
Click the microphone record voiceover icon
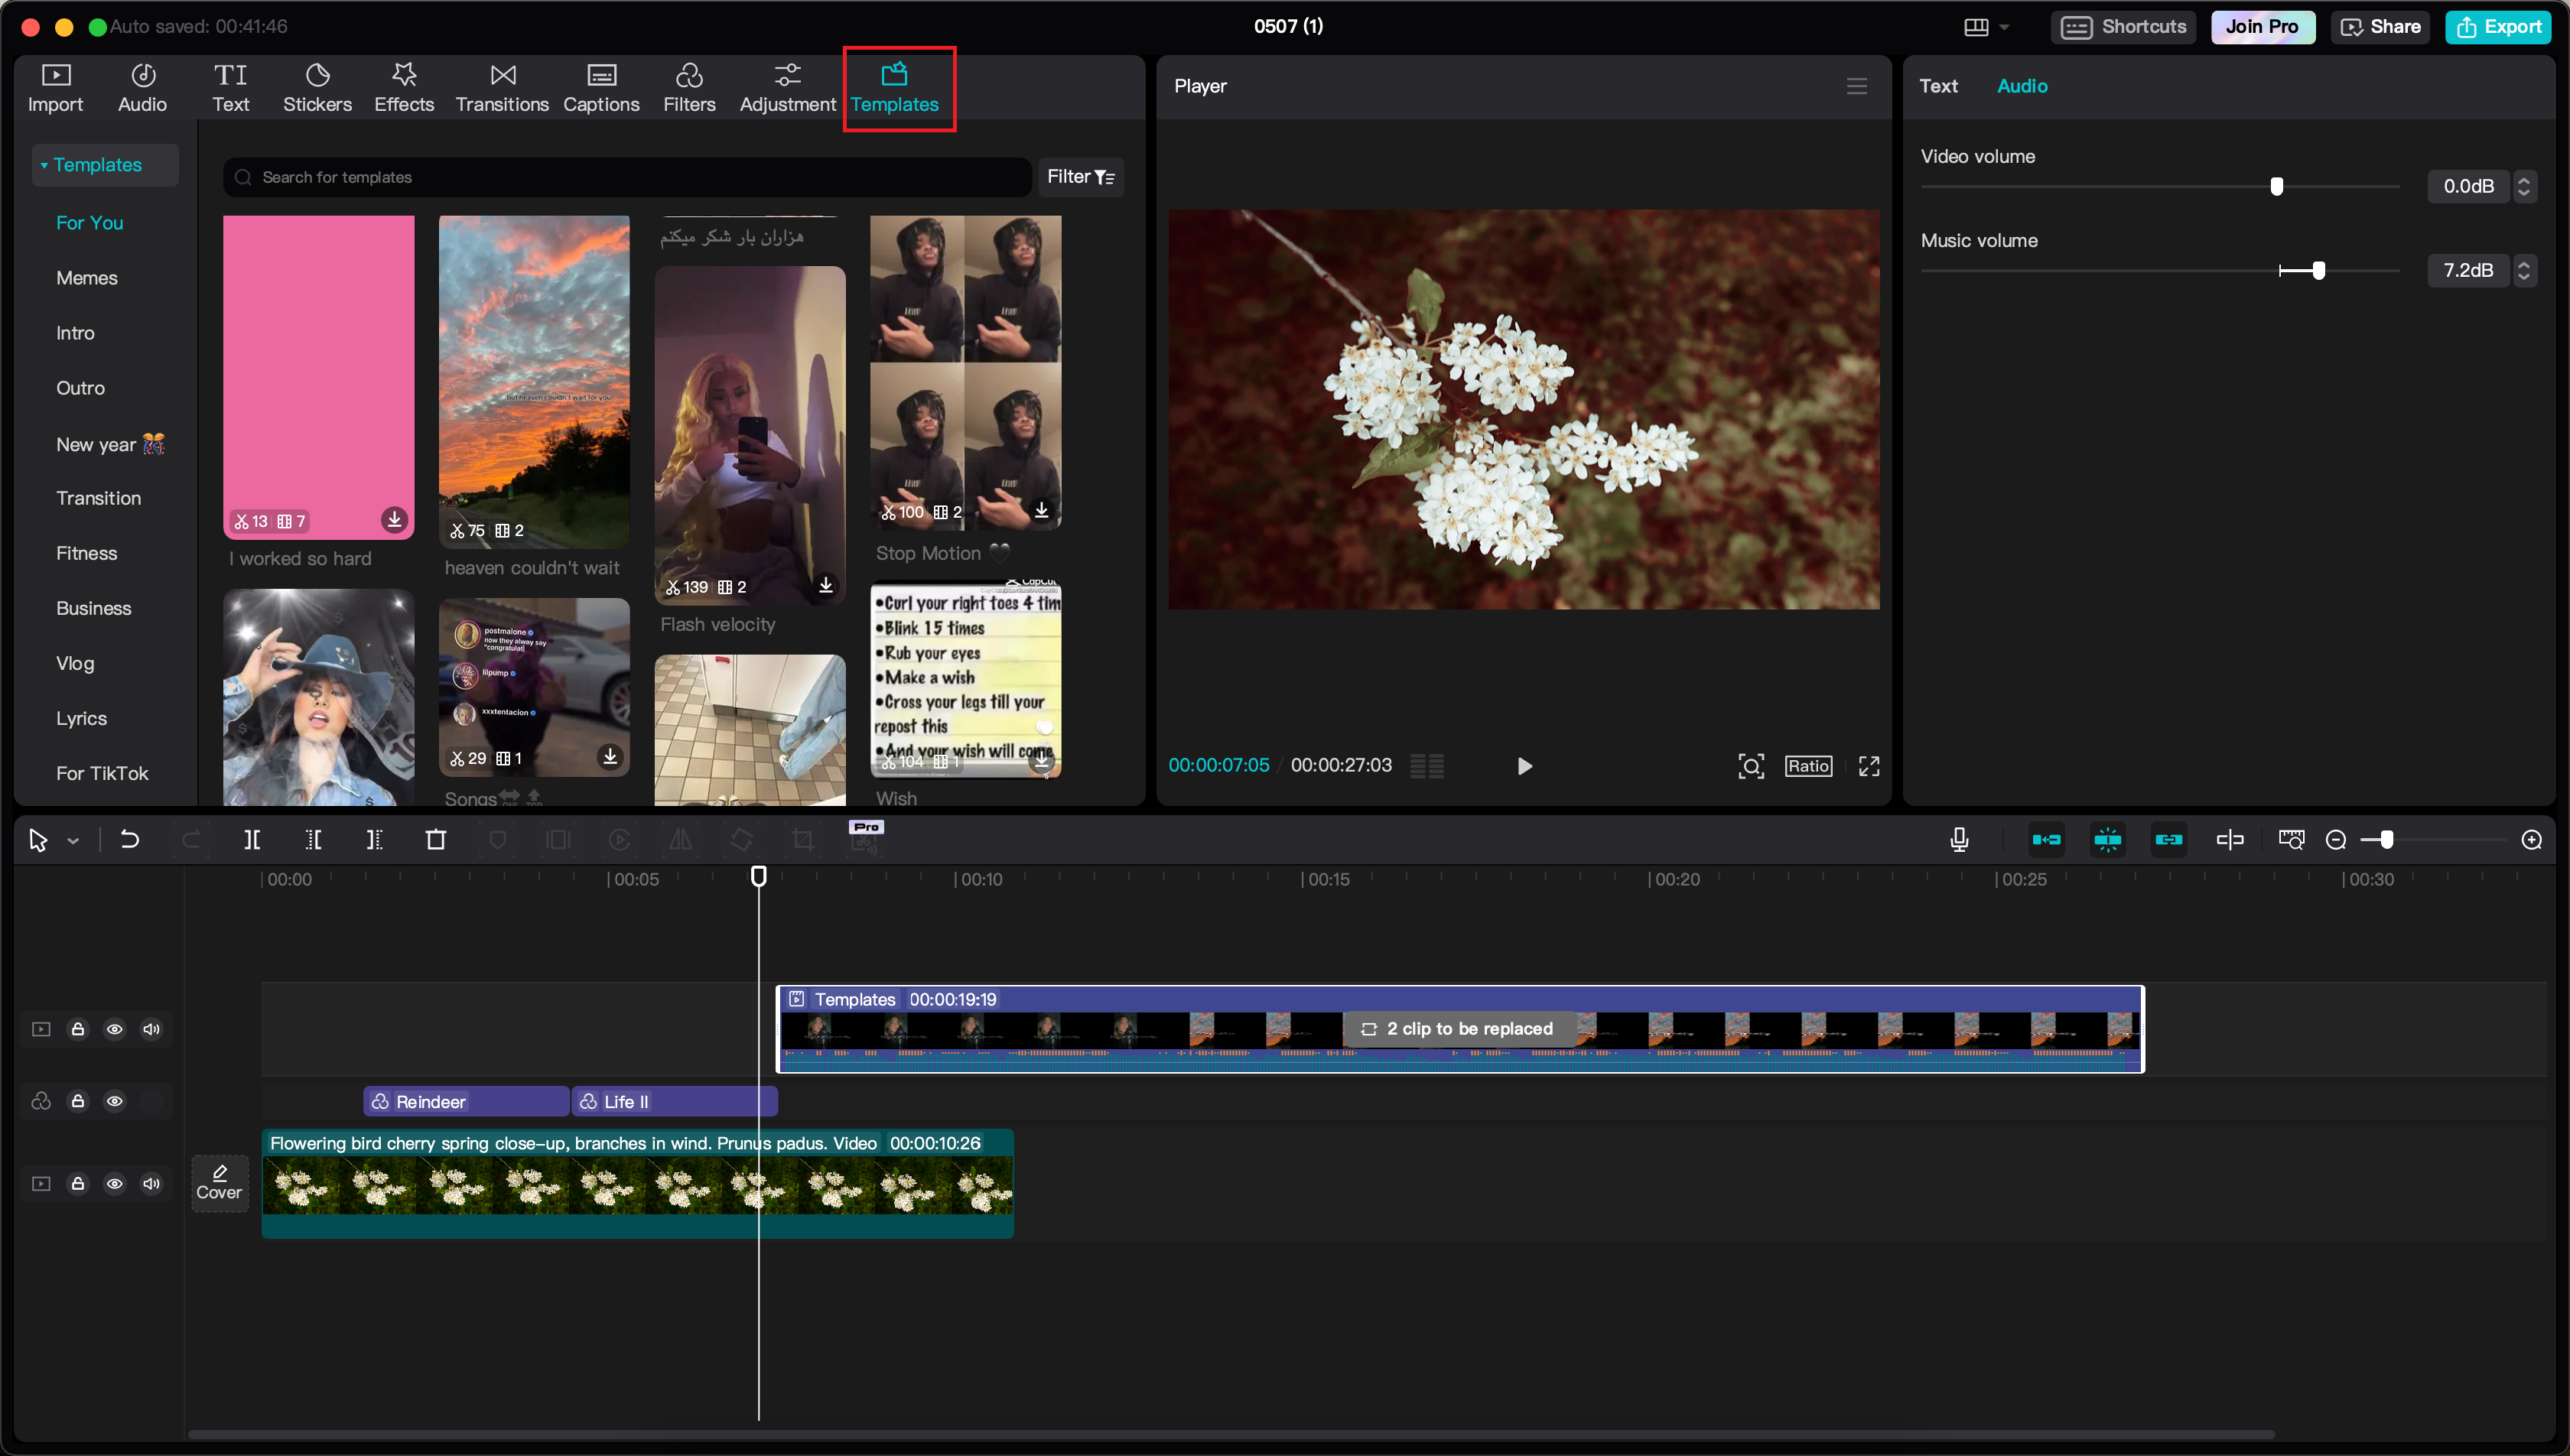point(1959,840)
